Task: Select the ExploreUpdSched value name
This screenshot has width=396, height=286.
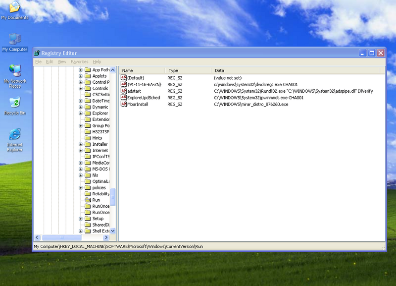Action: tap(144, 98)
